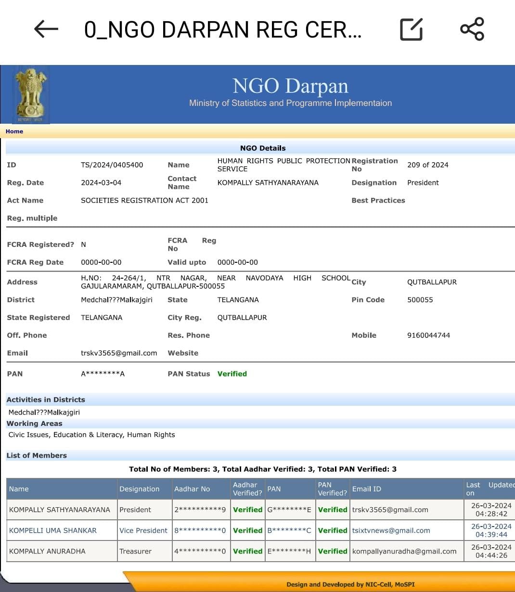This screenshot has height=592, width=515.
Task: Click Aadhar number 2***********9
Action: point(200,510)
